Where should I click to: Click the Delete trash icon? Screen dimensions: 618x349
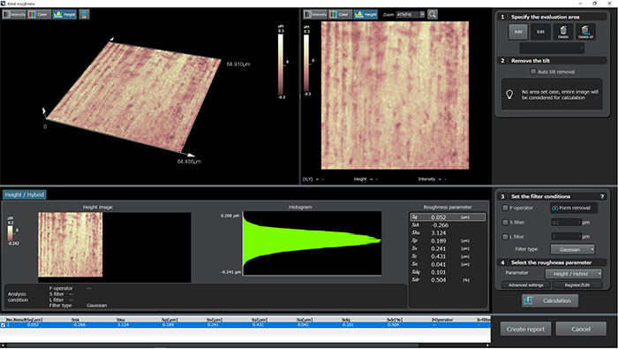(563, 32)
